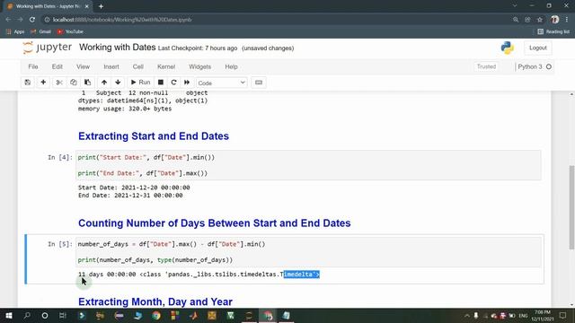The height and width of the screenshot is (323, 575).
Task: Move selected cell down
Action: click(x=118, y=83)
